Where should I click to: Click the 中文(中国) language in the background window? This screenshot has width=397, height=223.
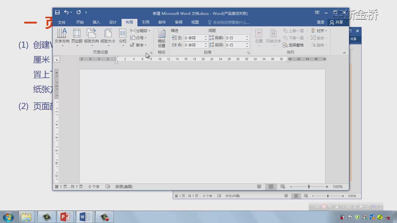tap(233, 196)
